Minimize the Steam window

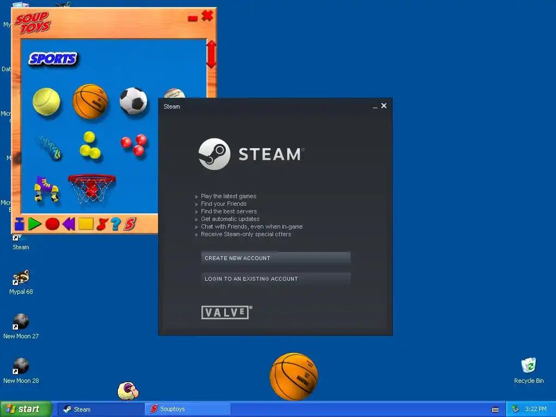375,106
